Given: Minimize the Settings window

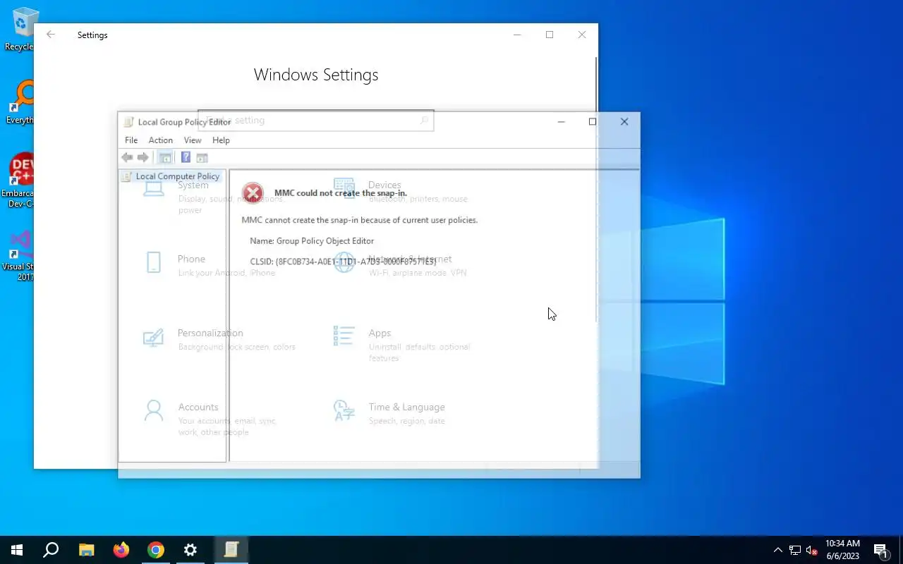Looking at the screenshot, I should click(517, 35).
